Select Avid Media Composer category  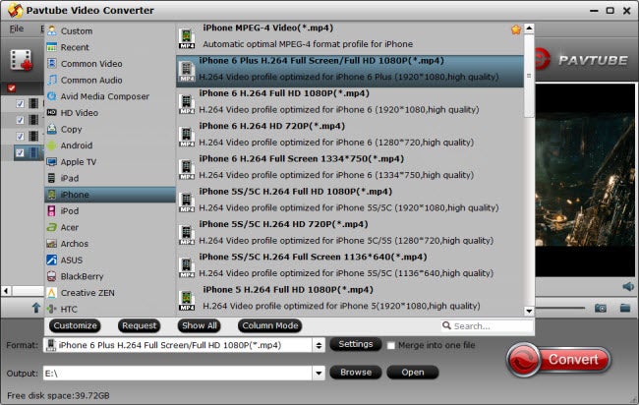click(110, 96)
